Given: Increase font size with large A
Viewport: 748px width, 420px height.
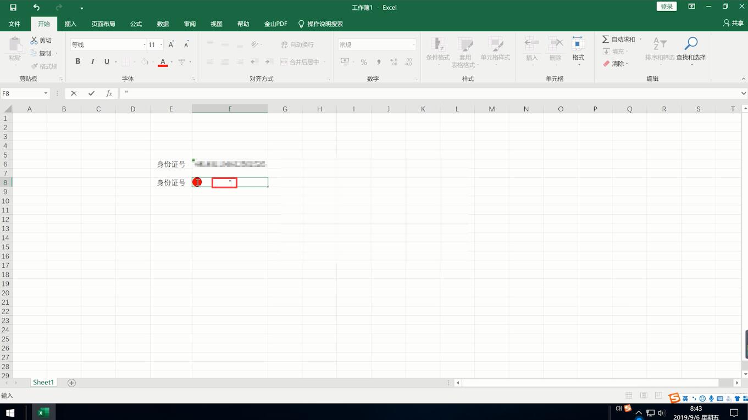Looking at the screenshot, I should coord(171,44).
